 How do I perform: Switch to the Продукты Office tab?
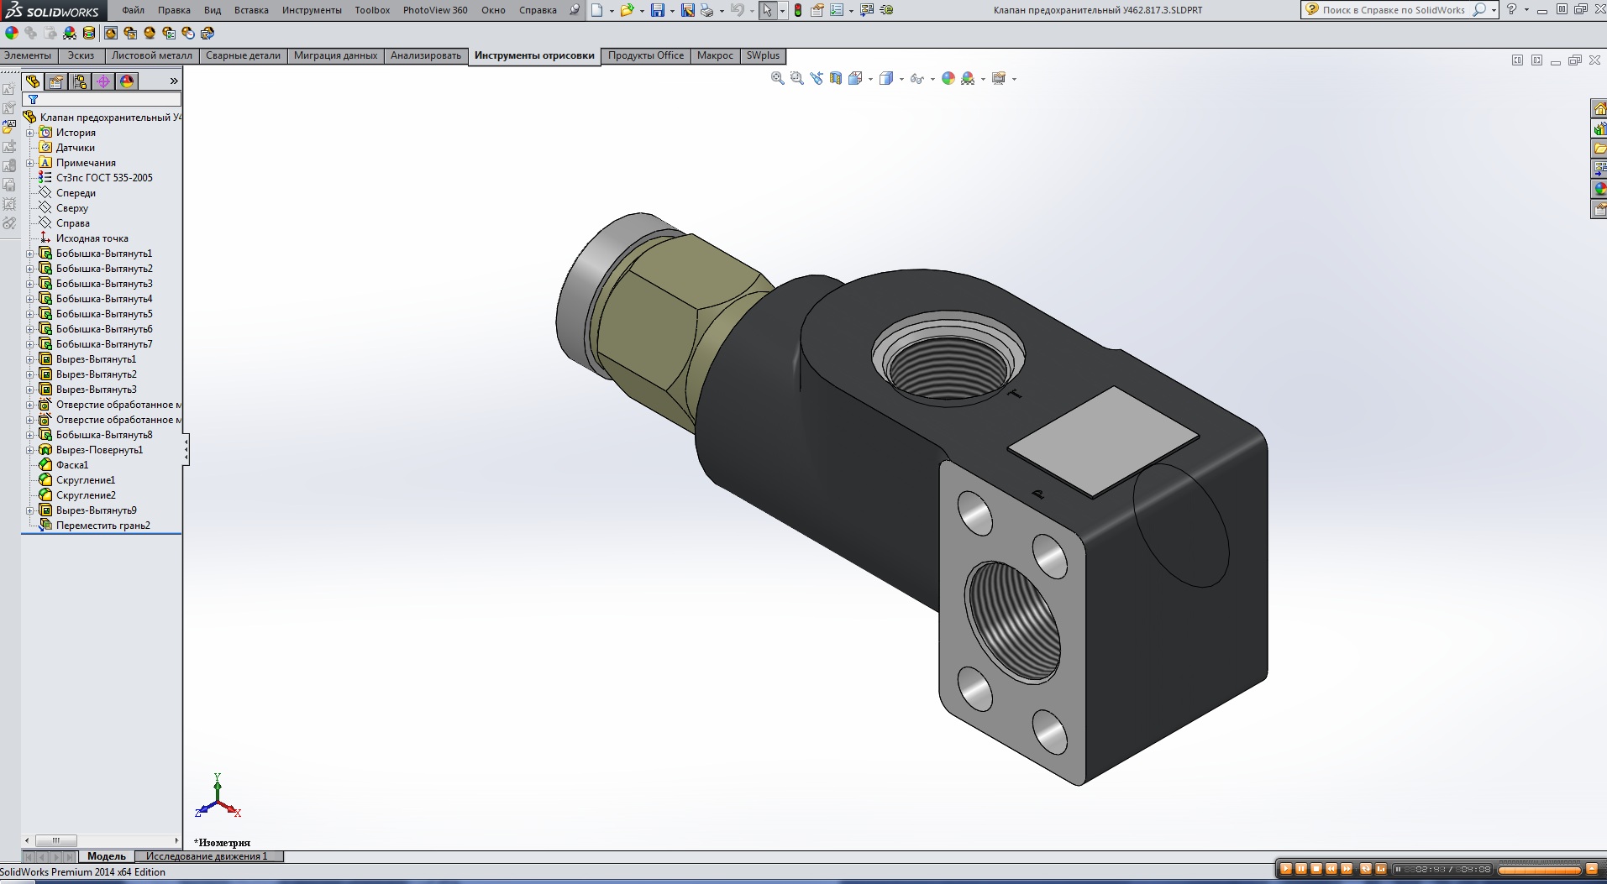646,55
